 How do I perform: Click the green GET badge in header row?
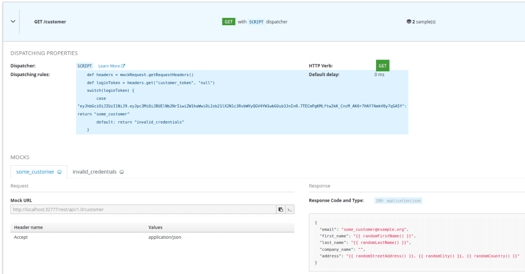pos(229,22)
